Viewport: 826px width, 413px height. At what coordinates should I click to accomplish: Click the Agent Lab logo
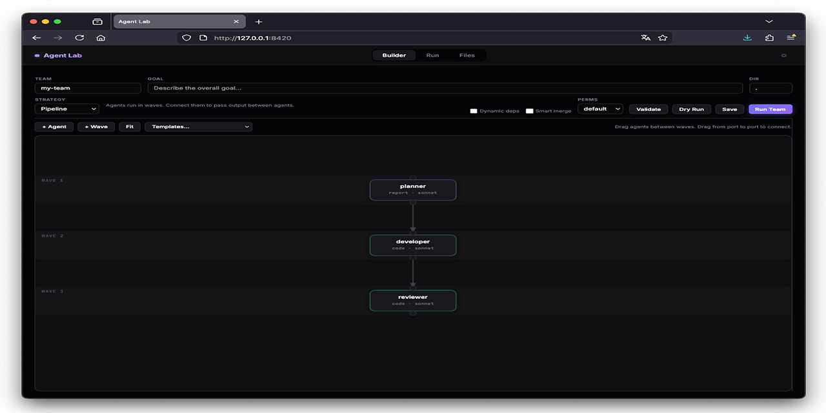tap(59, 55)
